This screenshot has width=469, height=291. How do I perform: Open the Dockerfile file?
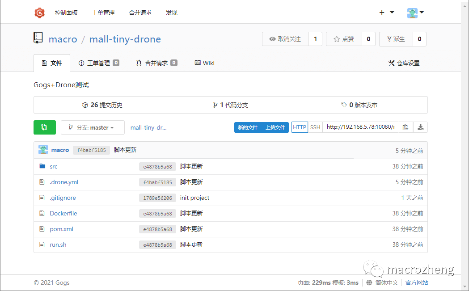coord(63,213)
